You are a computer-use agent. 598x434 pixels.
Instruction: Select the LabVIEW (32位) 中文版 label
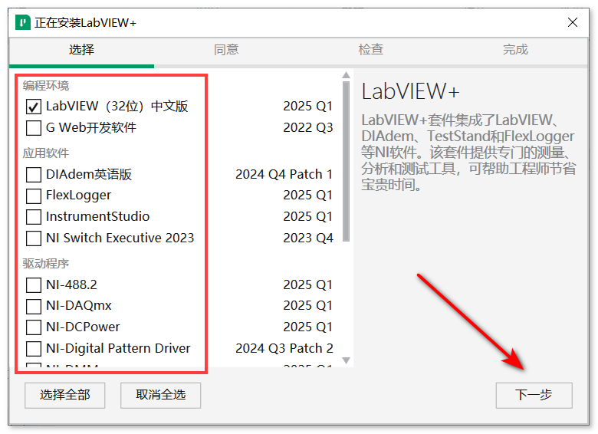coord(117,106)
